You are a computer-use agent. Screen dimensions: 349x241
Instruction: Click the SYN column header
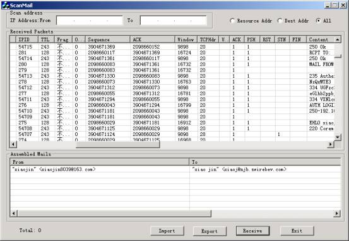click(282, 39)
